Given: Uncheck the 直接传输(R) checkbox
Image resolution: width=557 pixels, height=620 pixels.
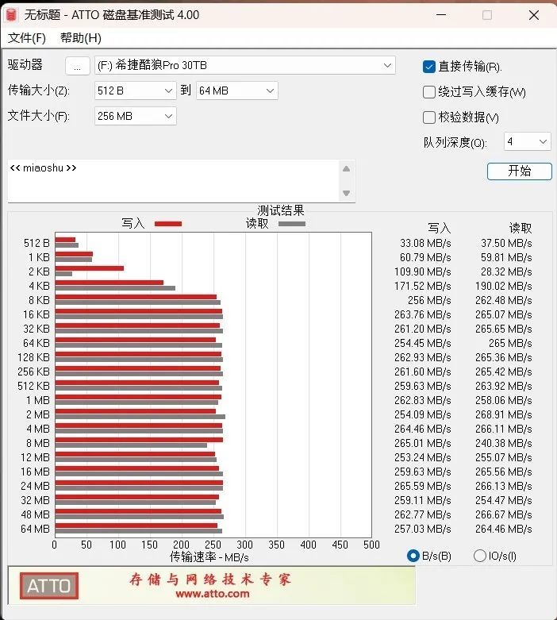Looking at the screenshot, I should pos(429,67).
